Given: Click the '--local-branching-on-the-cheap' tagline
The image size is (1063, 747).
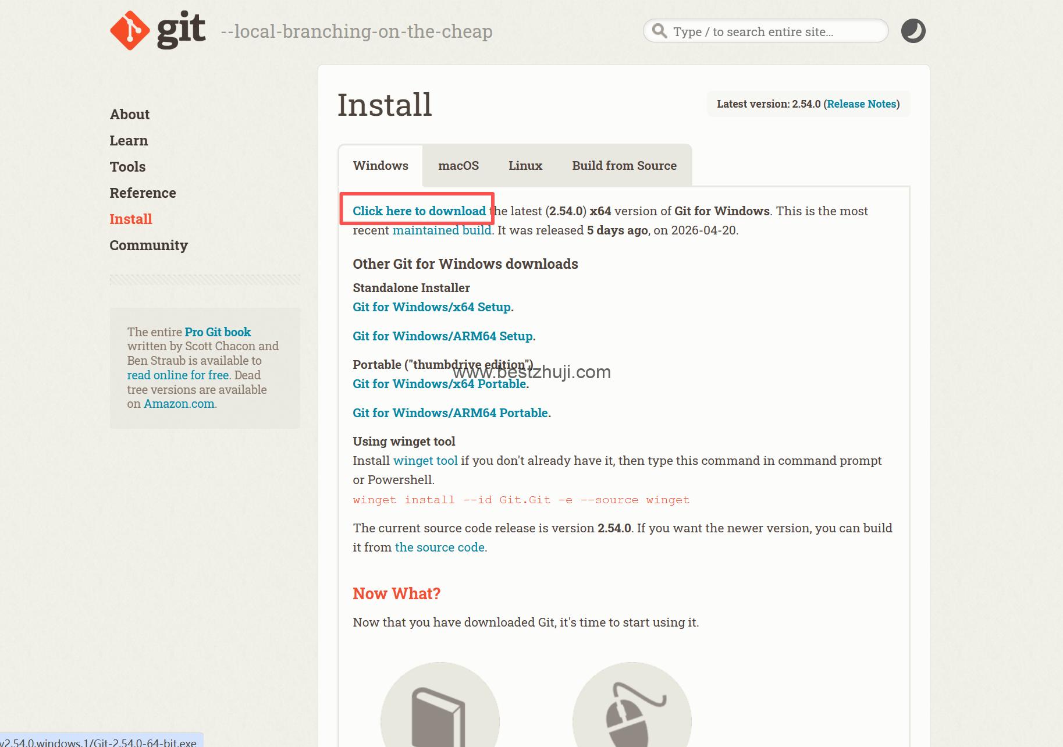Looking at the screenshot, I should pyautogui.click(x=357, y=31).
